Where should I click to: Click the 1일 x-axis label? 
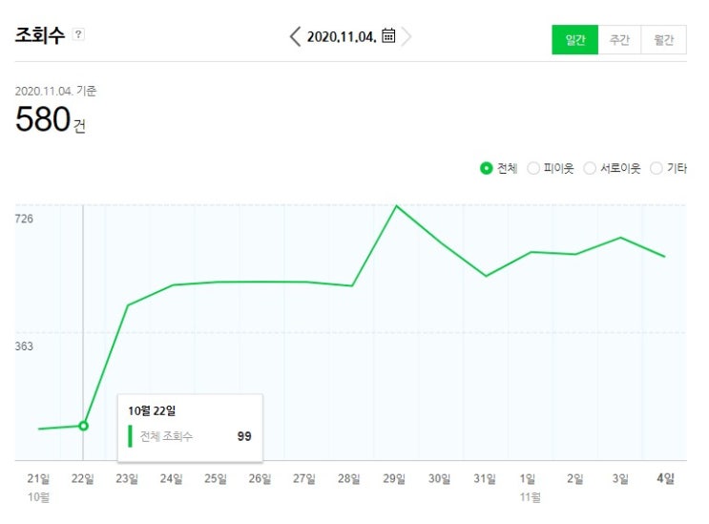[528, 478]
